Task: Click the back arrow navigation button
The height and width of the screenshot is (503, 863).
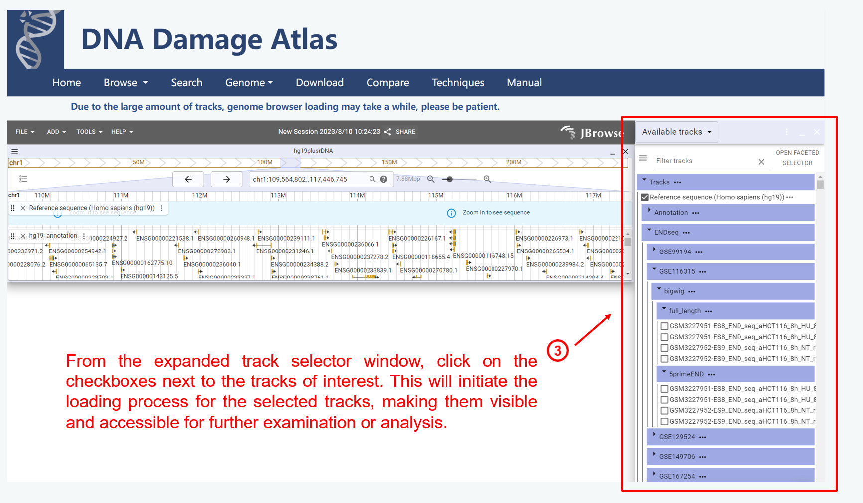Action: pos(188,179)
